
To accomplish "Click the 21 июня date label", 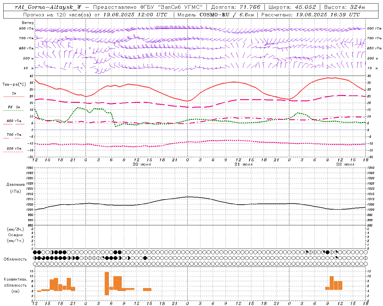I will (x=244, y=164).
